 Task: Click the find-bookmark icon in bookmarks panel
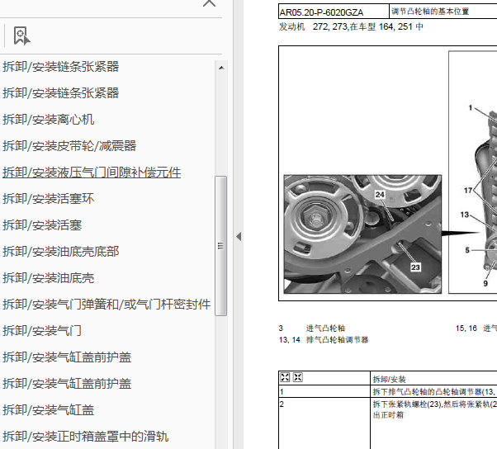(x=21, y=35)
